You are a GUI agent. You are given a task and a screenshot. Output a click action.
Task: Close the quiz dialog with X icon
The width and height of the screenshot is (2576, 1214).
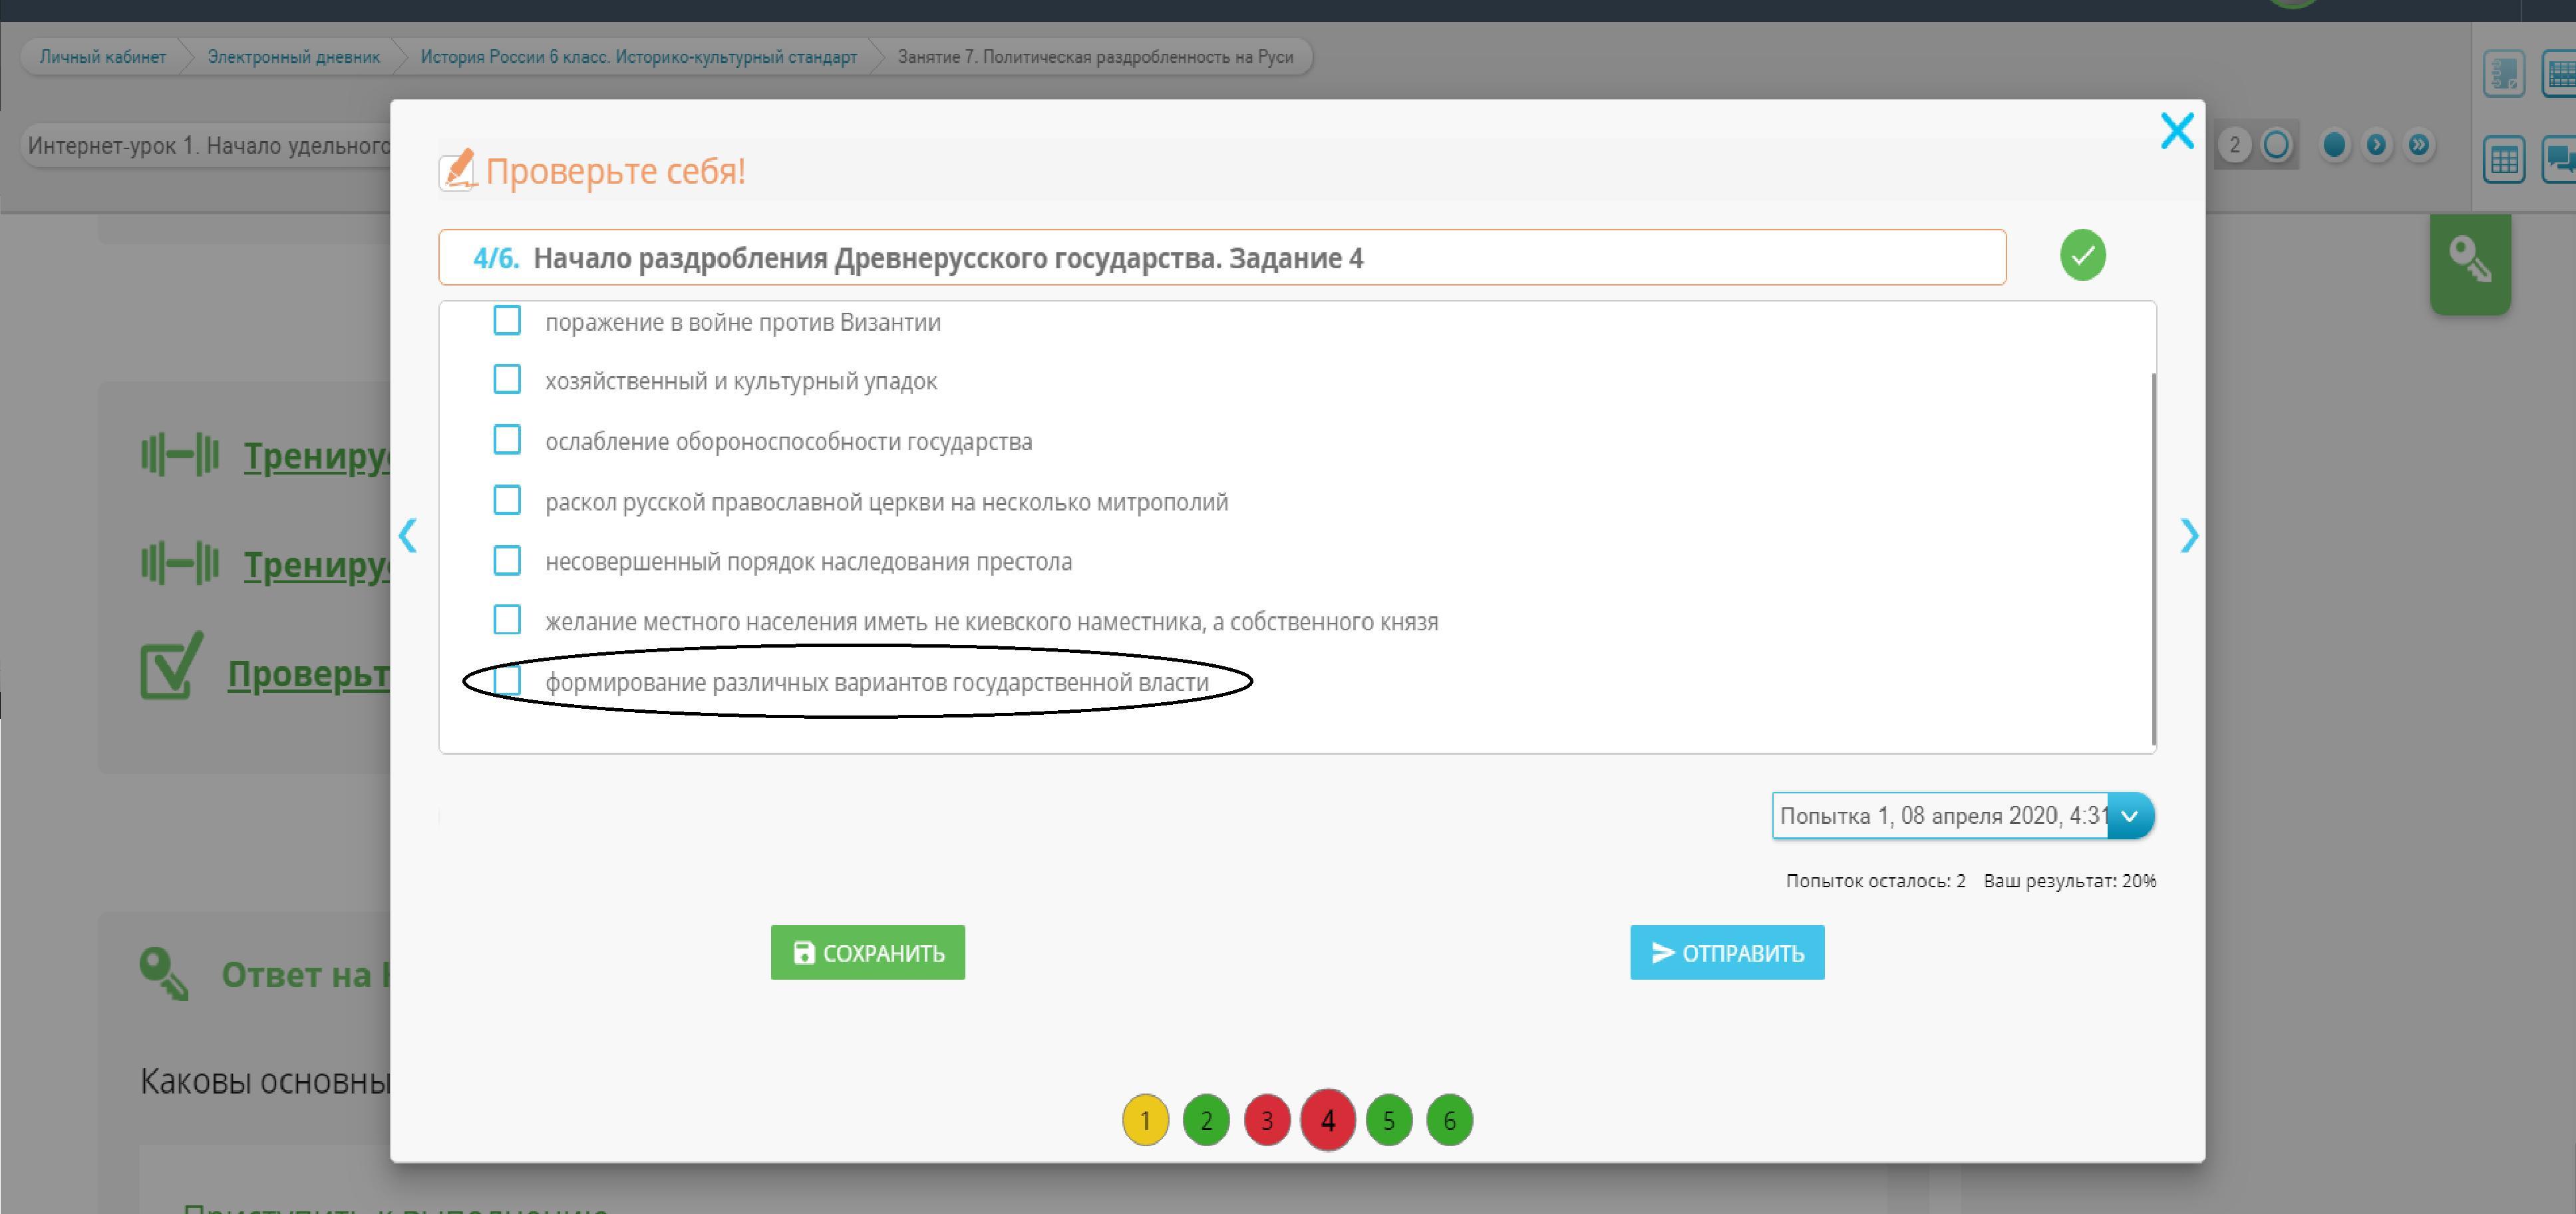pos(2176,131)
